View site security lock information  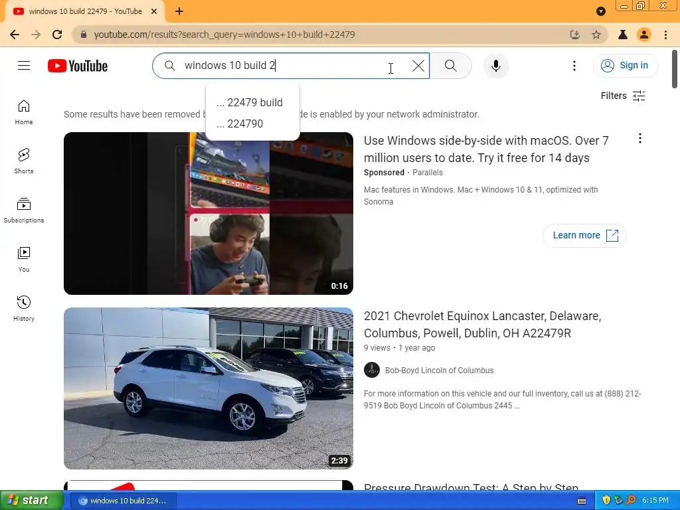tap(84, 35)
